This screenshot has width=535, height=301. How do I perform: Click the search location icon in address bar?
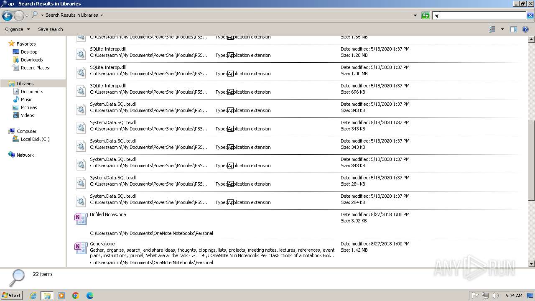(x=35, y=15)
